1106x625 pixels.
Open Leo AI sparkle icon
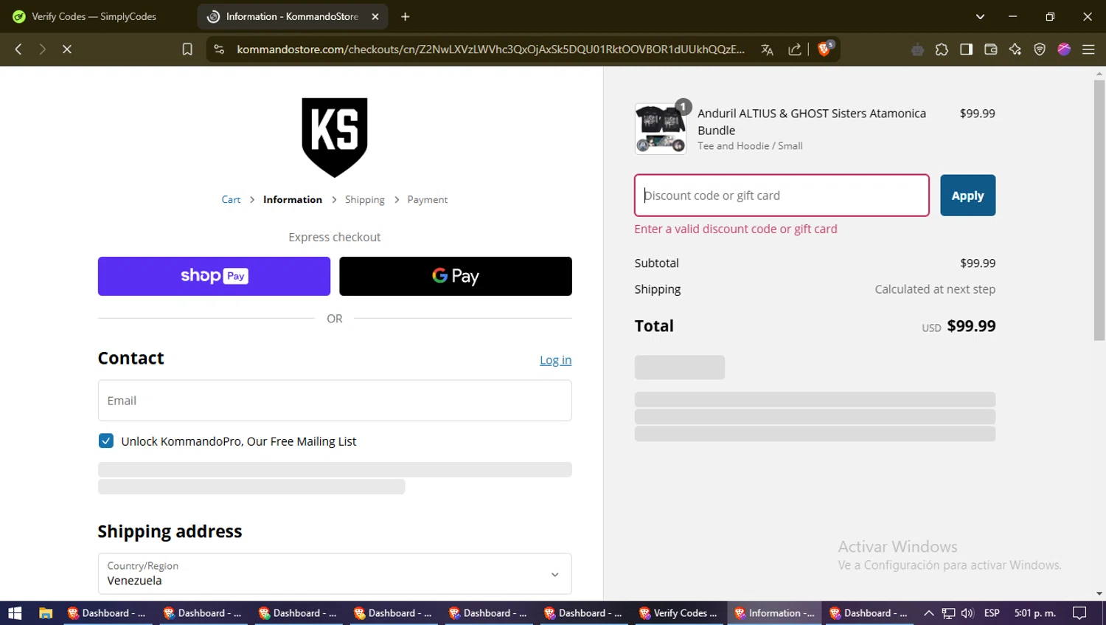[x=1015, y=49]
